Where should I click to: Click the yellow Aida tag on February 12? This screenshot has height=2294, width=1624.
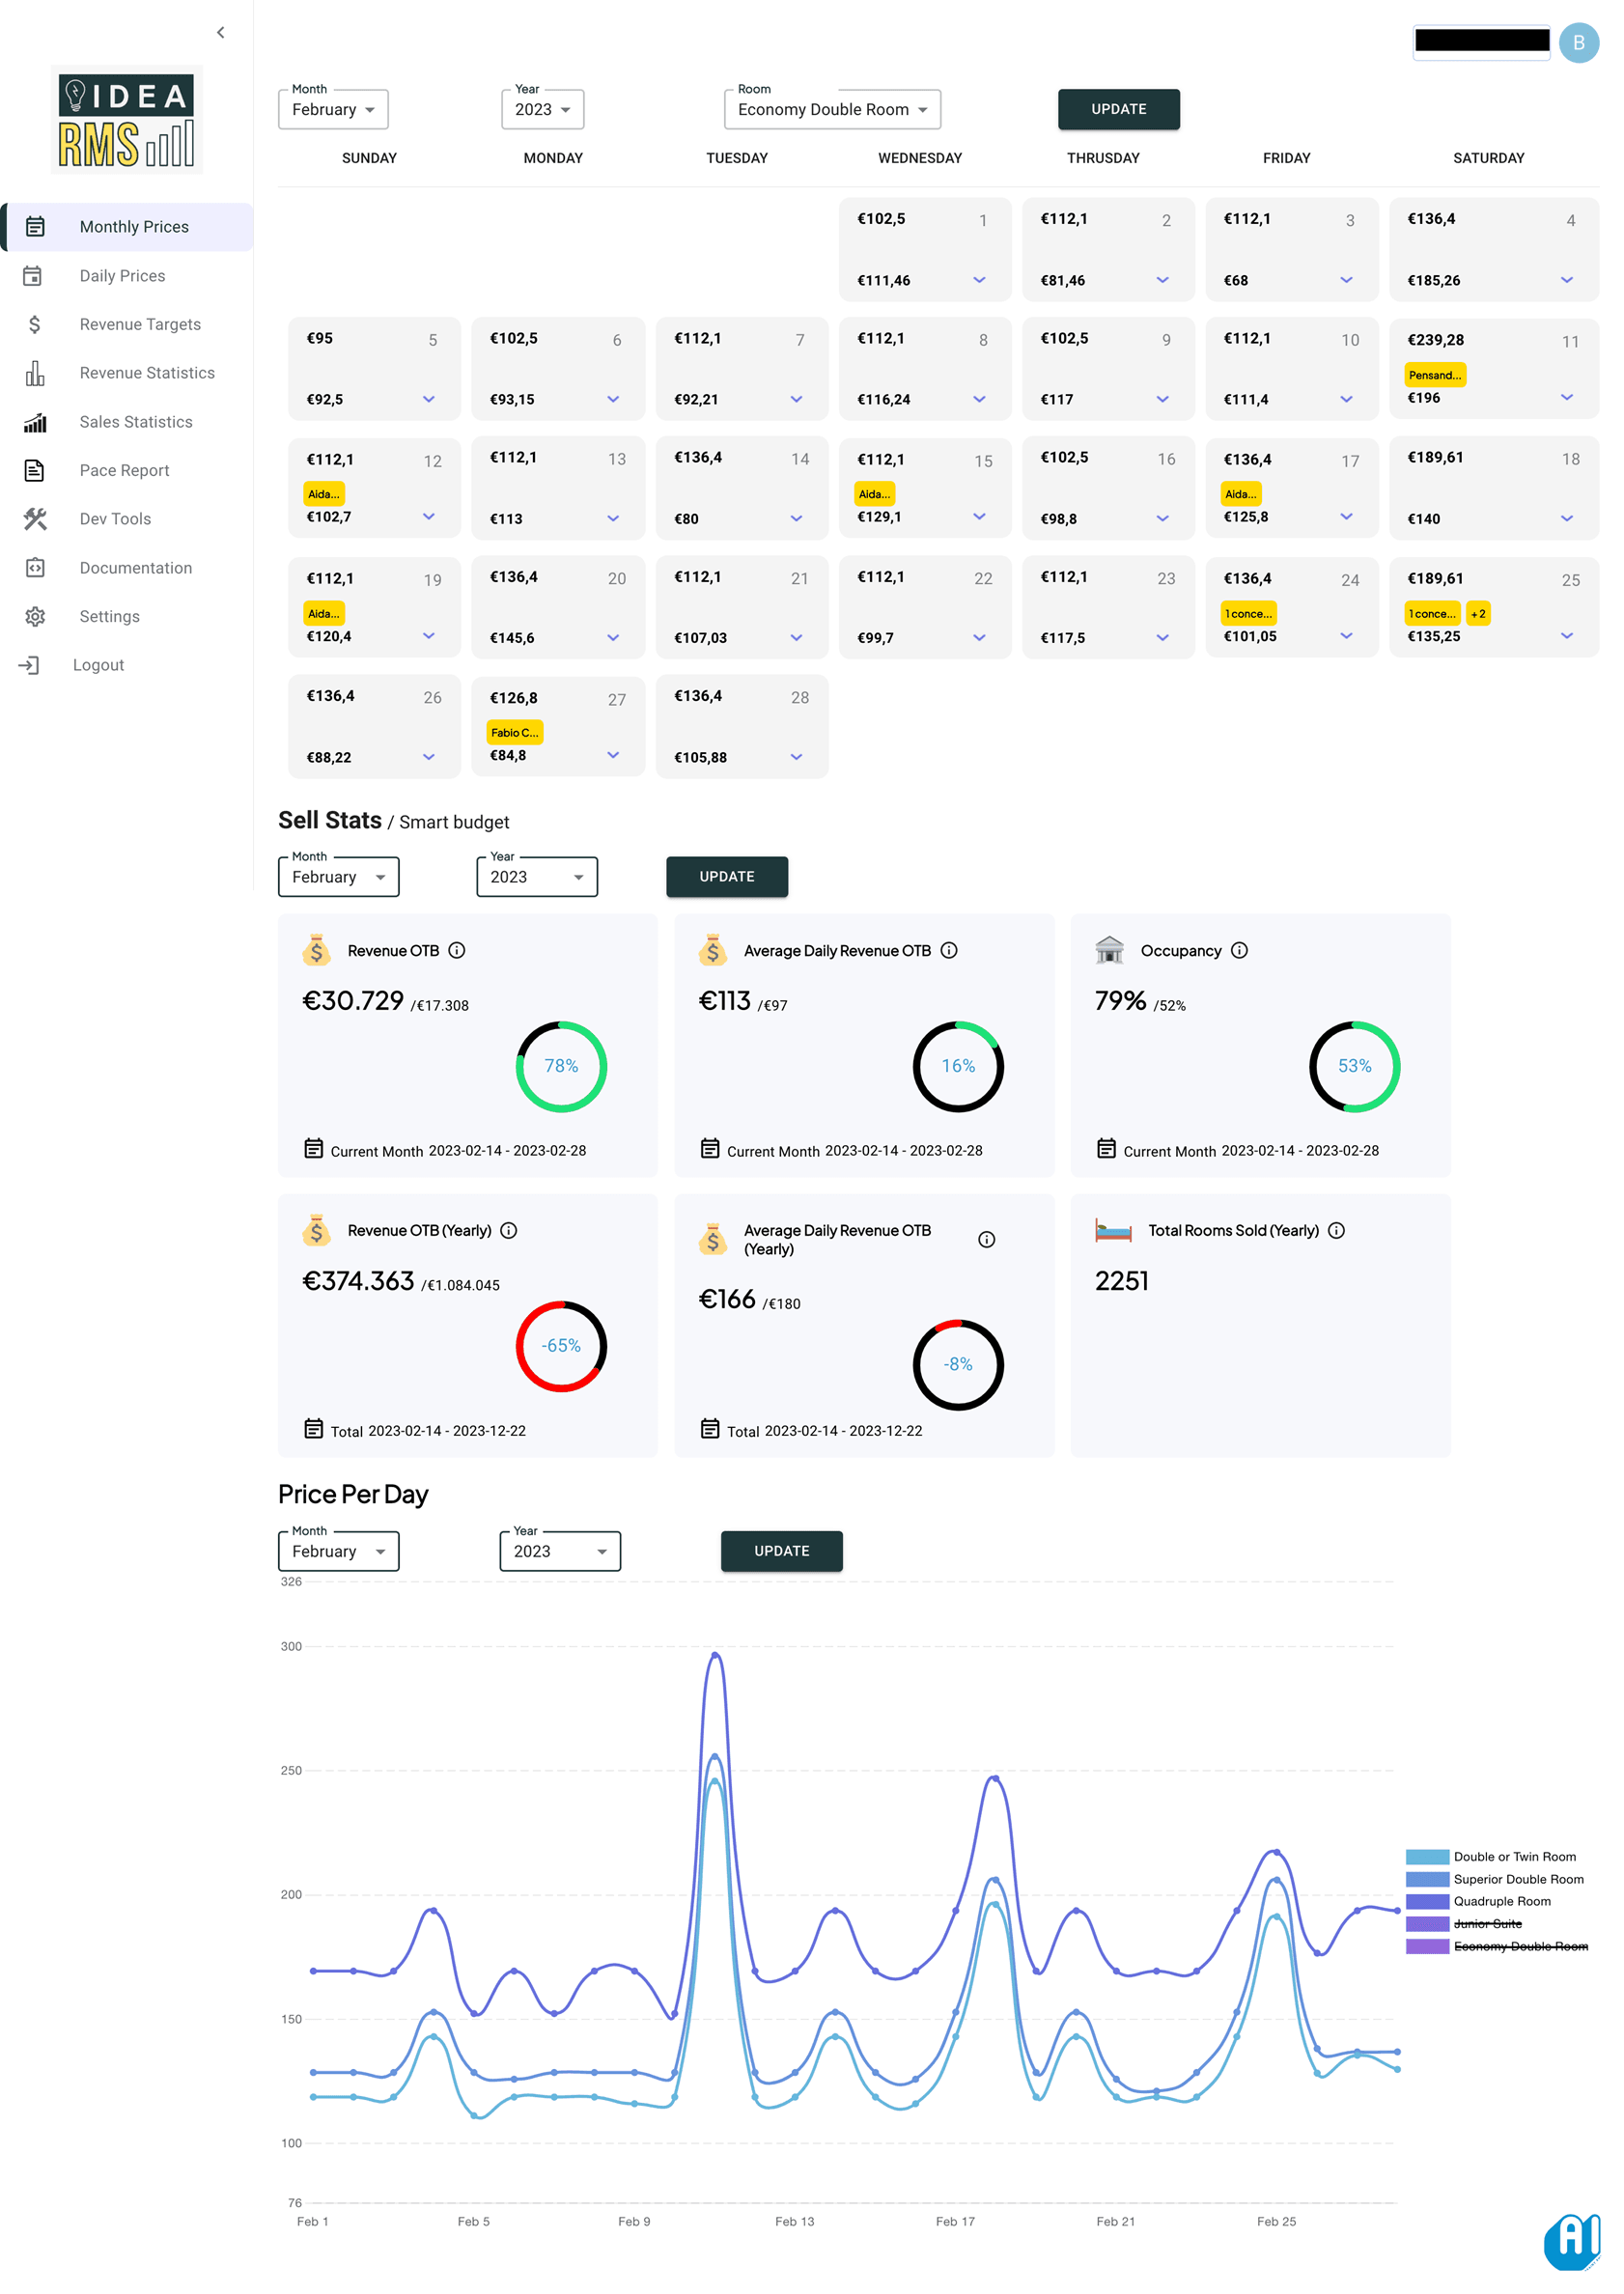(325, 494)
